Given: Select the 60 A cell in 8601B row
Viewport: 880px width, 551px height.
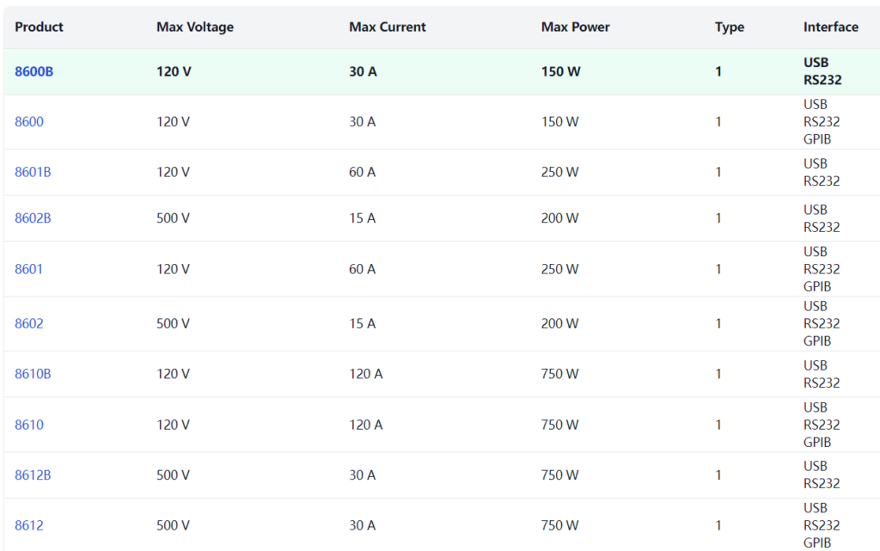Looking at the screenshot, I should [362, 172].
